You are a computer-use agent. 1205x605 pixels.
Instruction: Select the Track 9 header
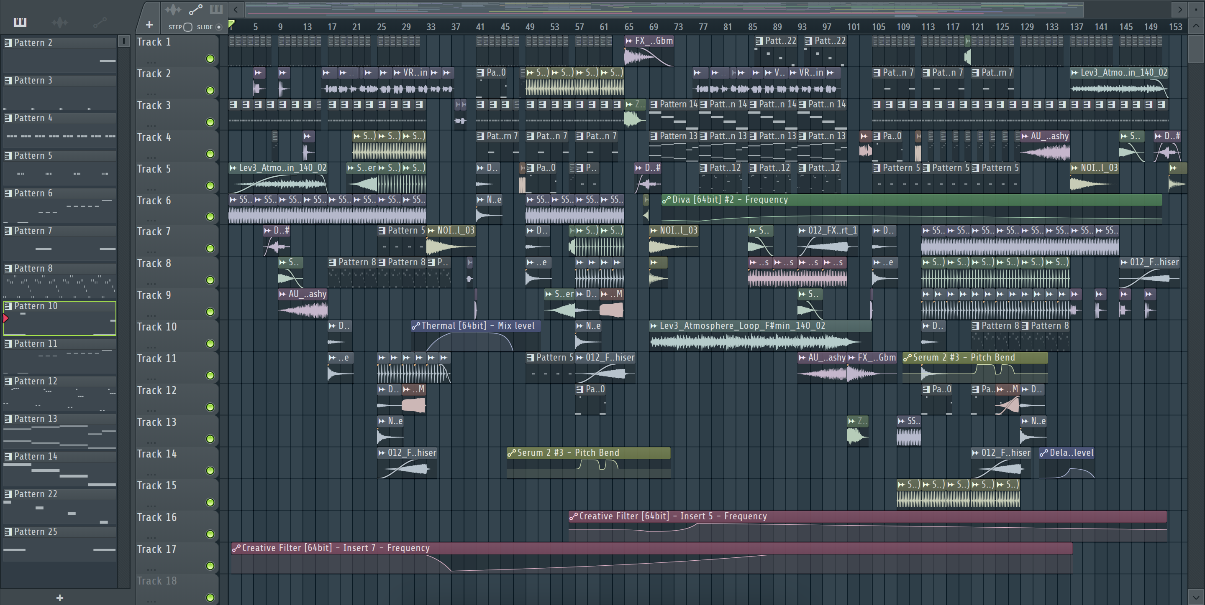[177, 304]
